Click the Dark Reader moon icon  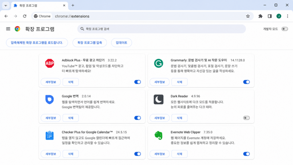159,99
